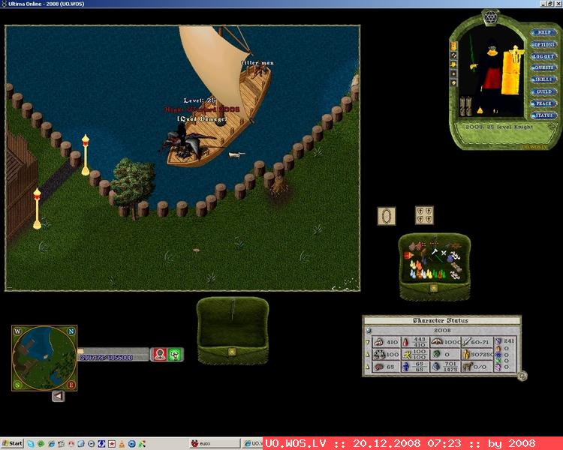Viewport: 563px width, 450px height.
Task: Click the clasp on the empty green bag
Action: (232, 352)
